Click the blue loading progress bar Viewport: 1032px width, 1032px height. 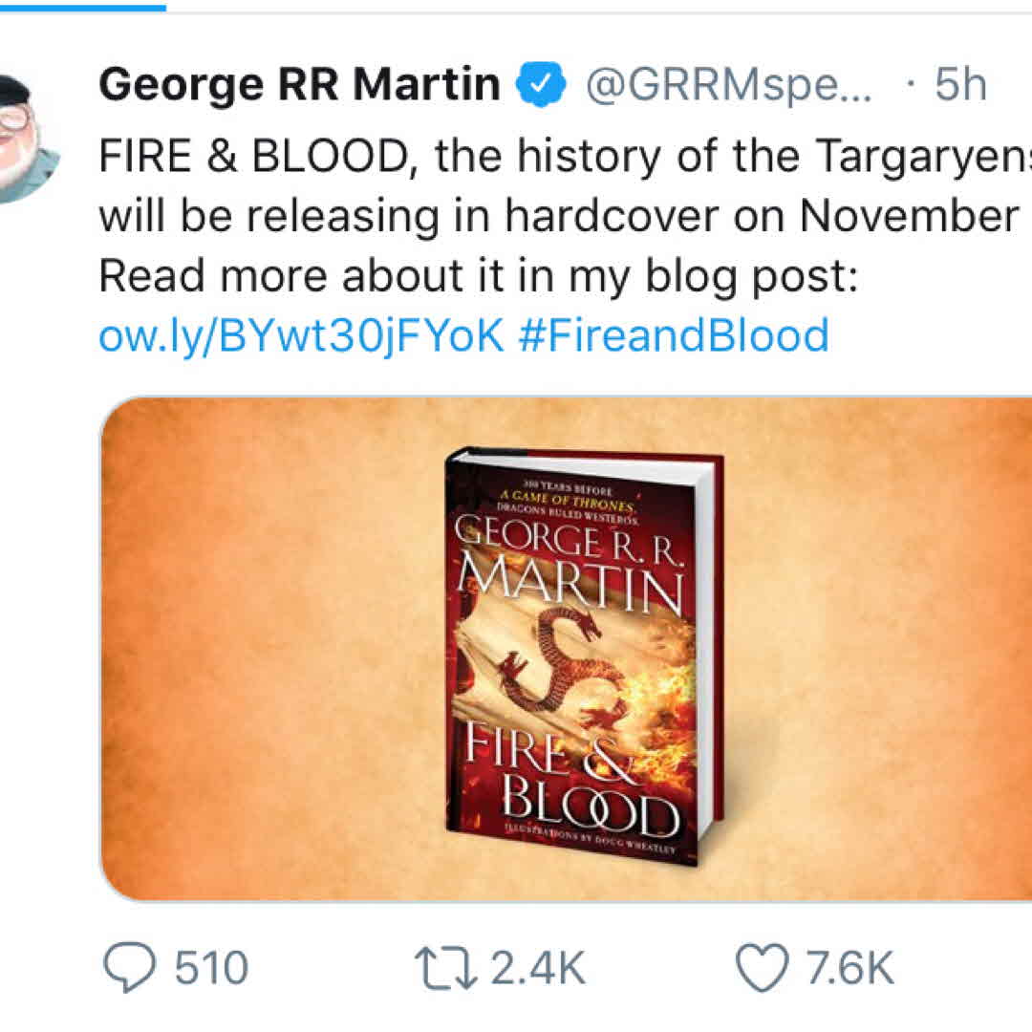pos(82,6)
